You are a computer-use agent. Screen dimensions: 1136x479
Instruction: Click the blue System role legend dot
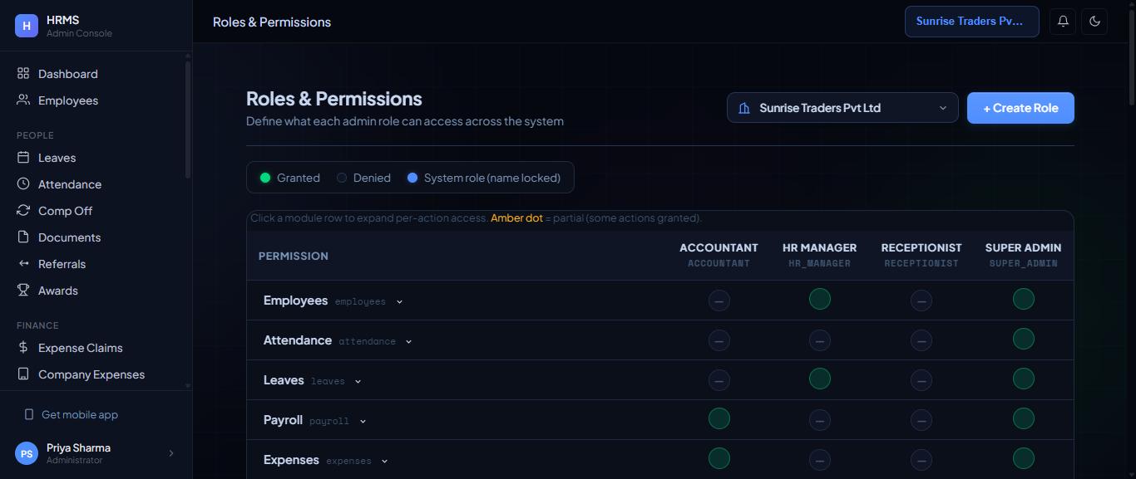click(x=412, y=178)
